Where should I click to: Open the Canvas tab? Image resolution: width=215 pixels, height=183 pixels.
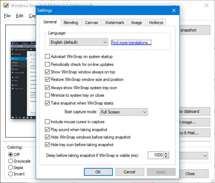[x=91, y=23]
